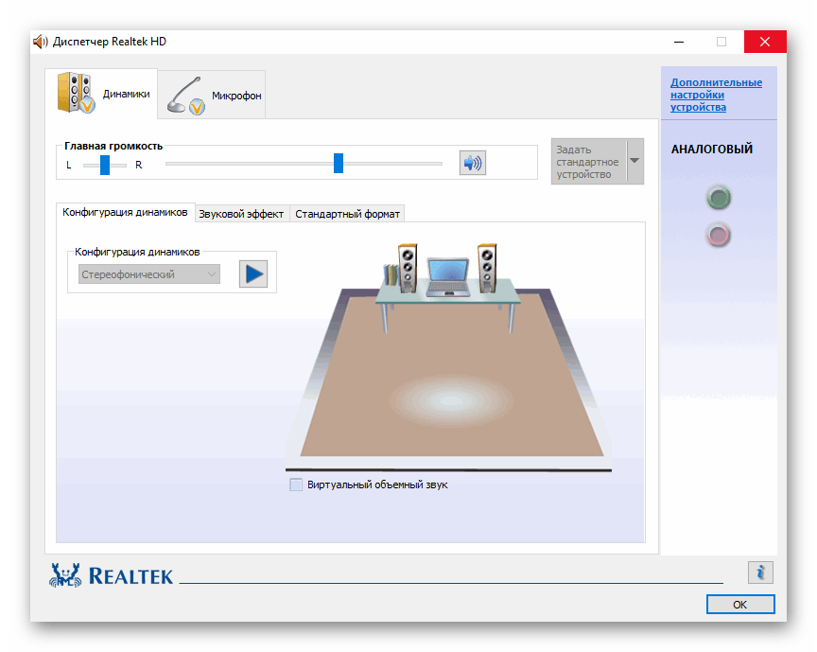Click the green analog audio jack
The height and width of the screenshot is (652, 817).
(x=719, y=198)
